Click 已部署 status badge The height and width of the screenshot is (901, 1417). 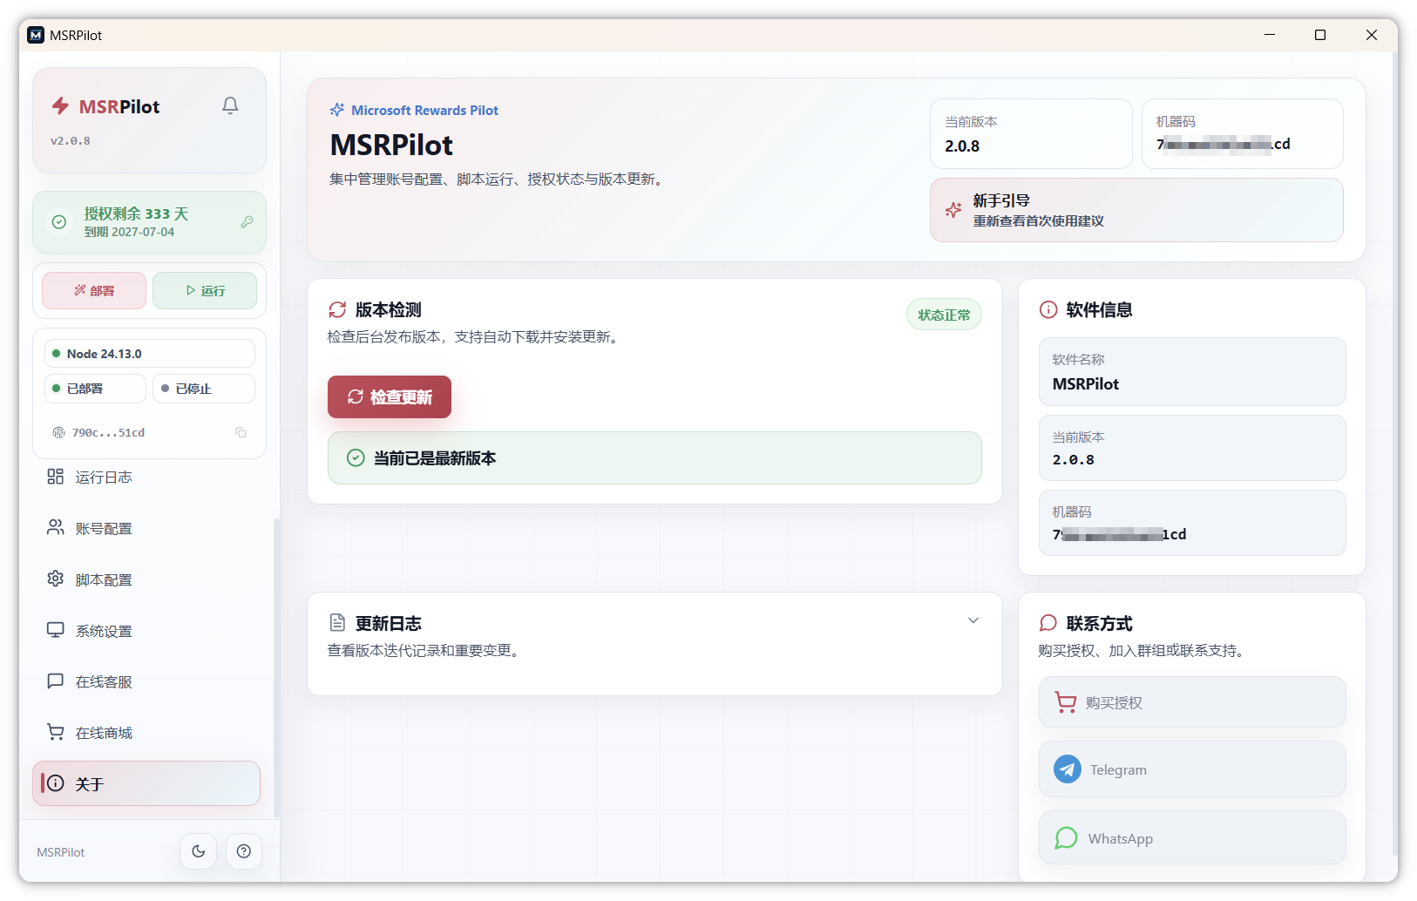[x=95, y=389]
